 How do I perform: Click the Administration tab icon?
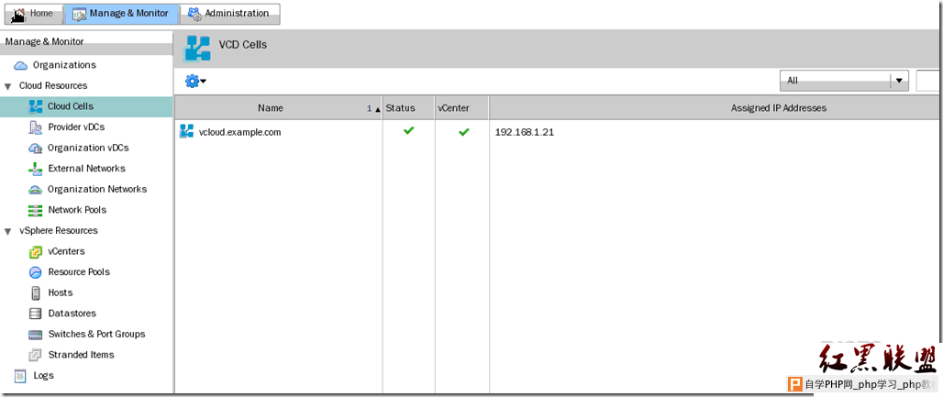194,15
